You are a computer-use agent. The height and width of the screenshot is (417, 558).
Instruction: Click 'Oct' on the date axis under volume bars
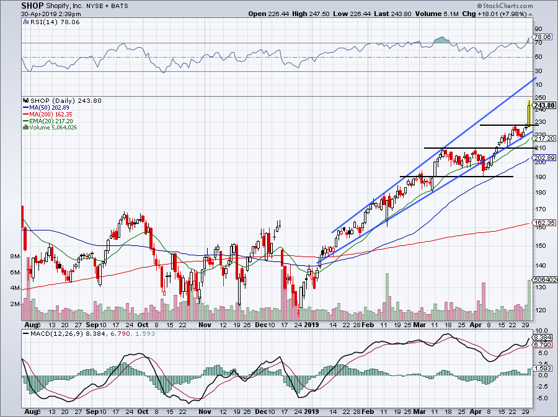point(143,325)
